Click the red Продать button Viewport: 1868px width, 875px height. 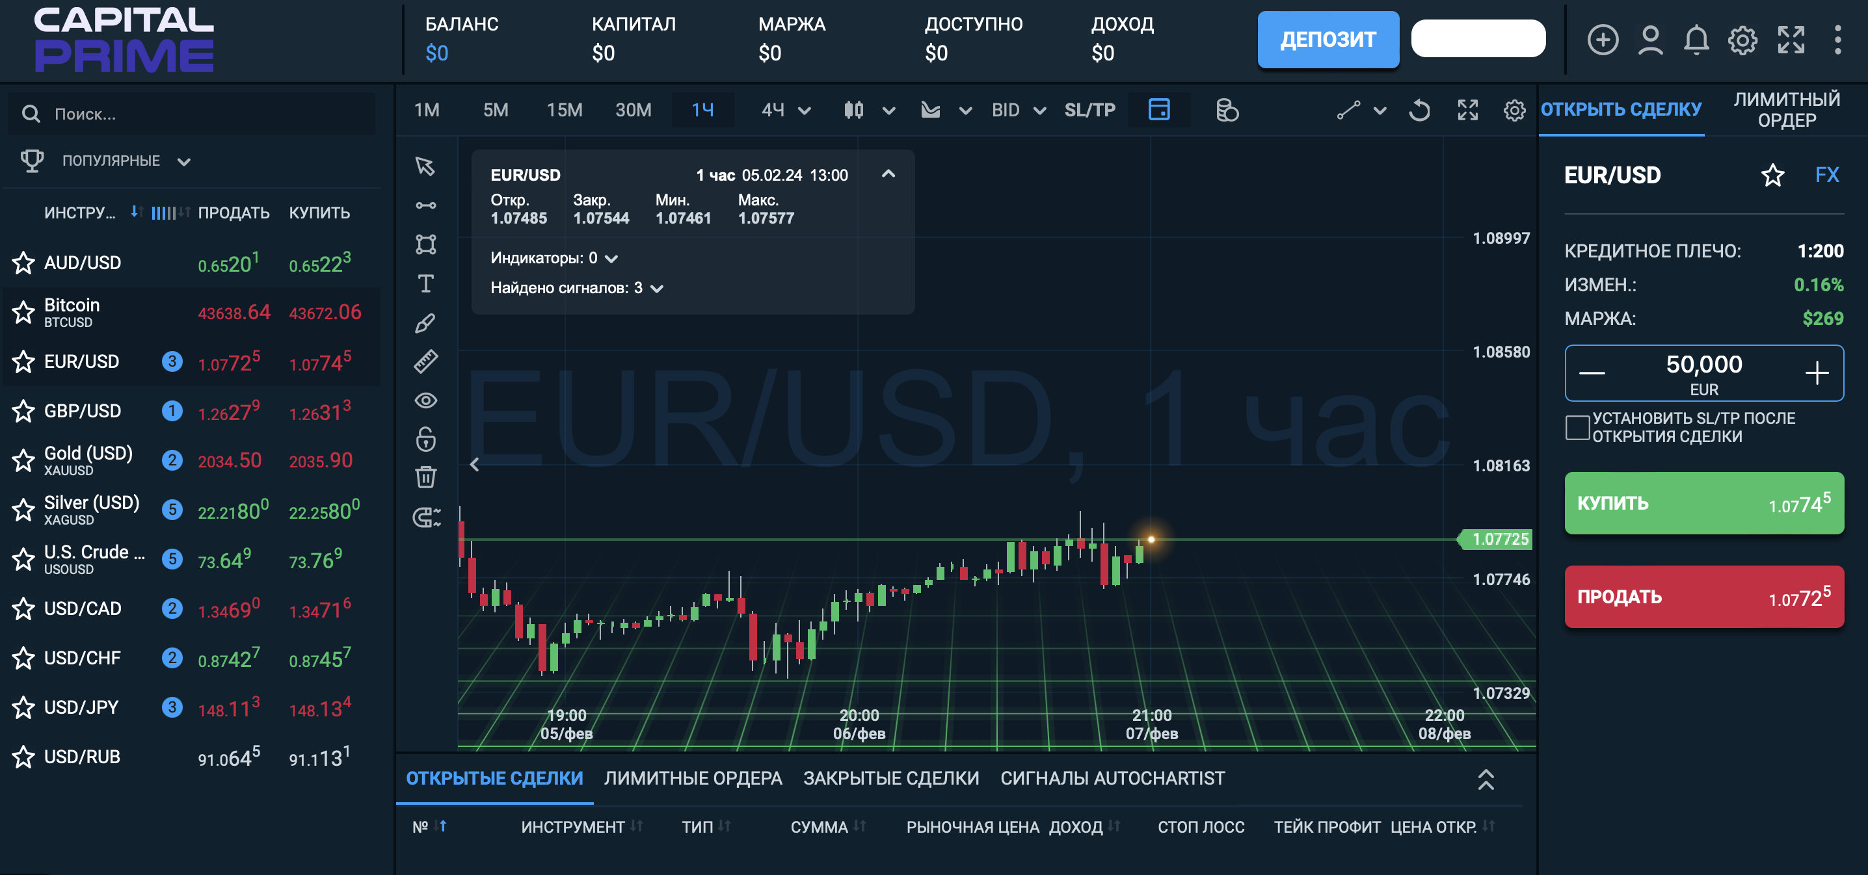pyautogui.click(x=1703, y=597)
